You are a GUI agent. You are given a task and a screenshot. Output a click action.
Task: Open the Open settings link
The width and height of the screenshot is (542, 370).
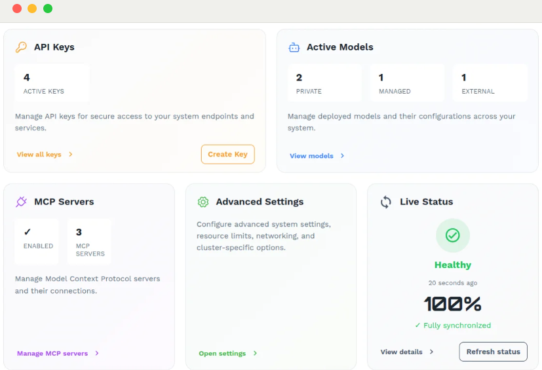(x=222, y=353)
